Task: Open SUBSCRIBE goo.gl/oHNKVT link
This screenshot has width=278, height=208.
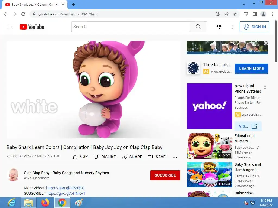Action: pos(66,193)
